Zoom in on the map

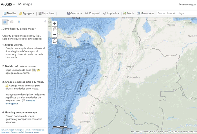(55, 24)
